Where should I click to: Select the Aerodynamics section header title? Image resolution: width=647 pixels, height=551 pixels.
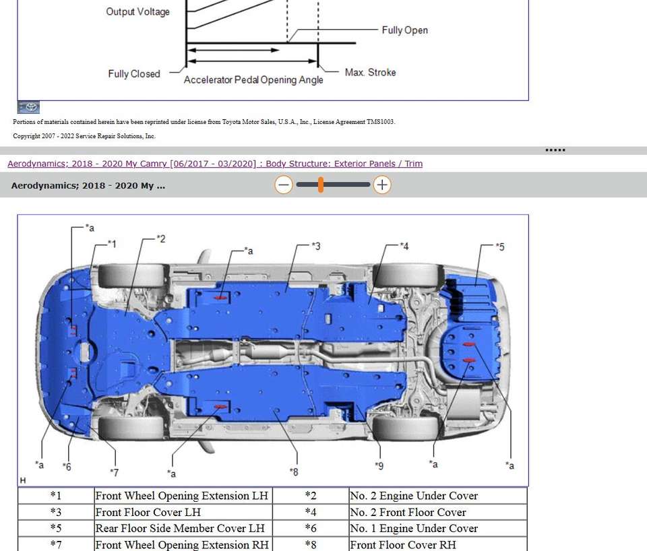pos(88,186)
